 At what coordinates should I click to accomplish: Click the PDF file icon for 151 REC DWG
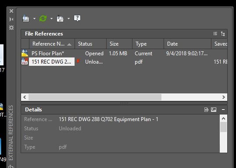25,61
